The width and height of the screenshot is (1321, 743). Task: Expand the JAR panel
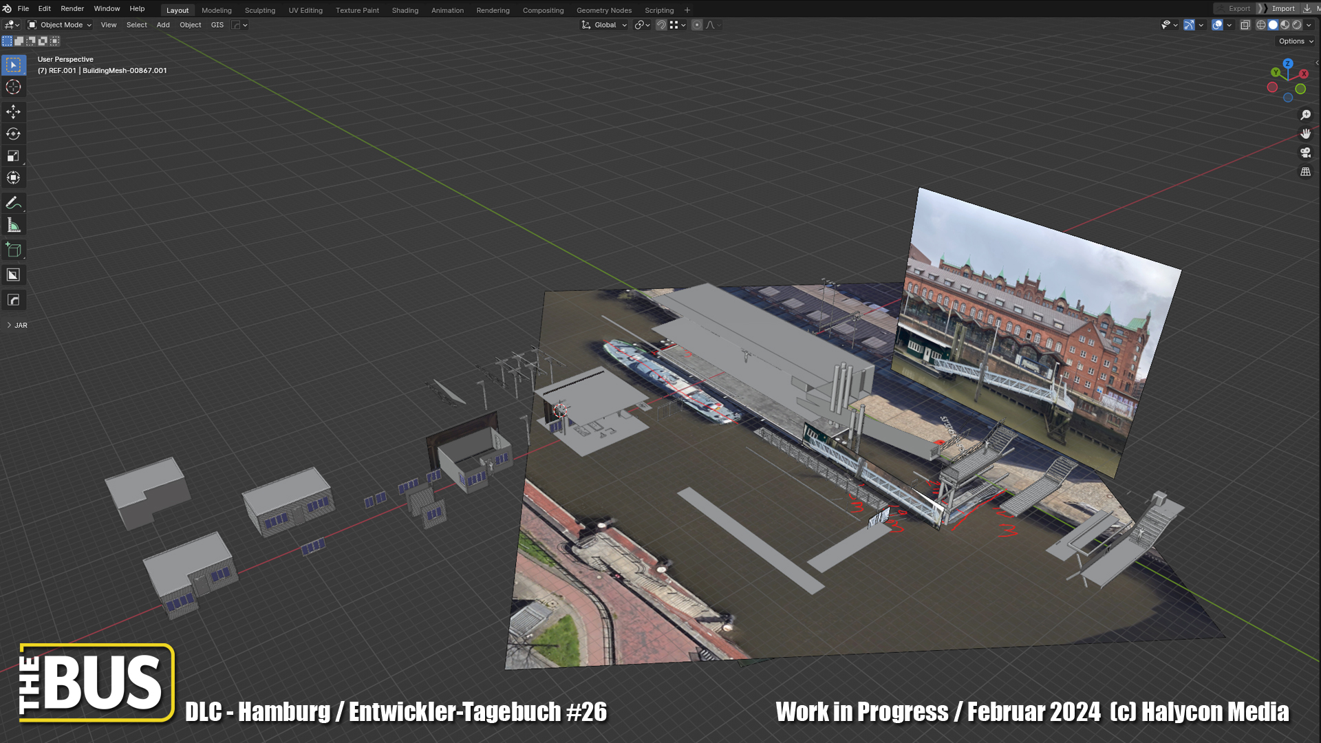pos(17,325)
